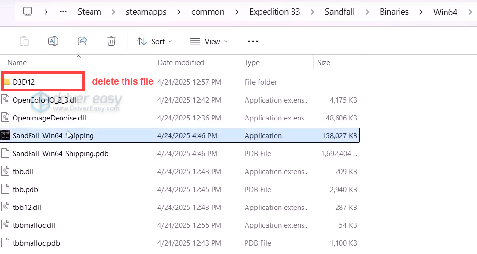Image resolution: width=477 pixels, height=254 pixels.
Task: Open the See more ellipsis menu
Action: tap(253, 42)
